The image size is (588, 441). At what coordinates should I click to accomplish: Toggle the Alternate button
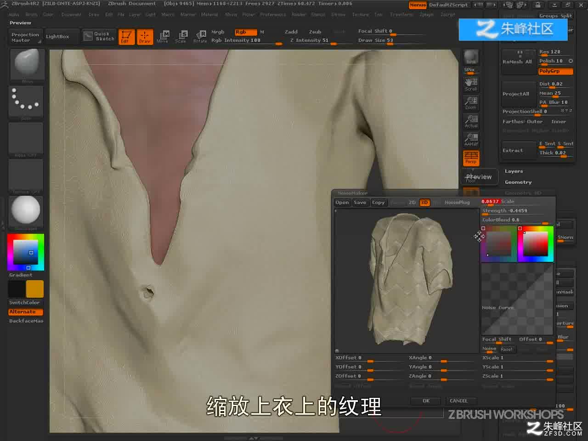pos(25,312)
